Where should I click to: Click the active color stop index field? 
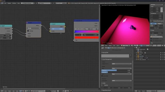(78, 35)
